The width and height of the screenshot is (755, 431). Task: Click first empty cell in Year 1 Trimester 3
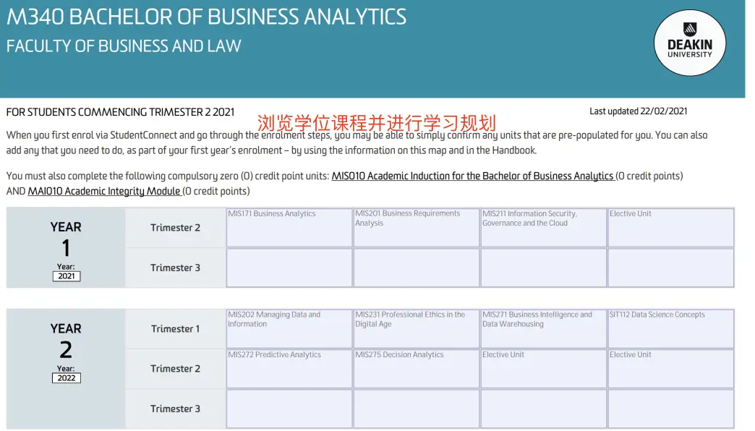click(x=289, y=268)
